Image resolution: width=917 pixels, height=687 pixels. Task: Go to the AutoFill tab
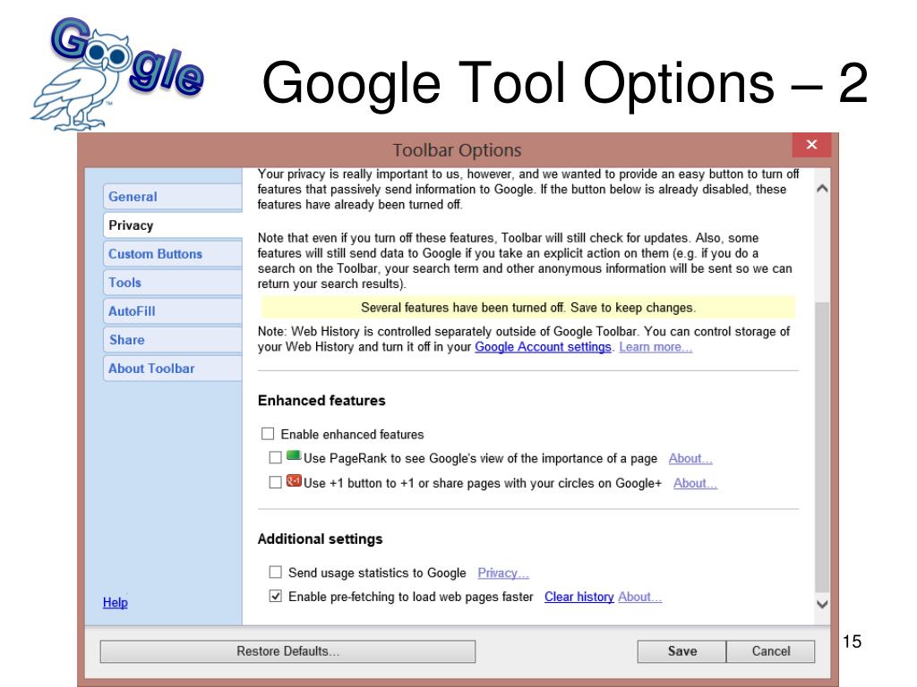[x=173, y=311]
